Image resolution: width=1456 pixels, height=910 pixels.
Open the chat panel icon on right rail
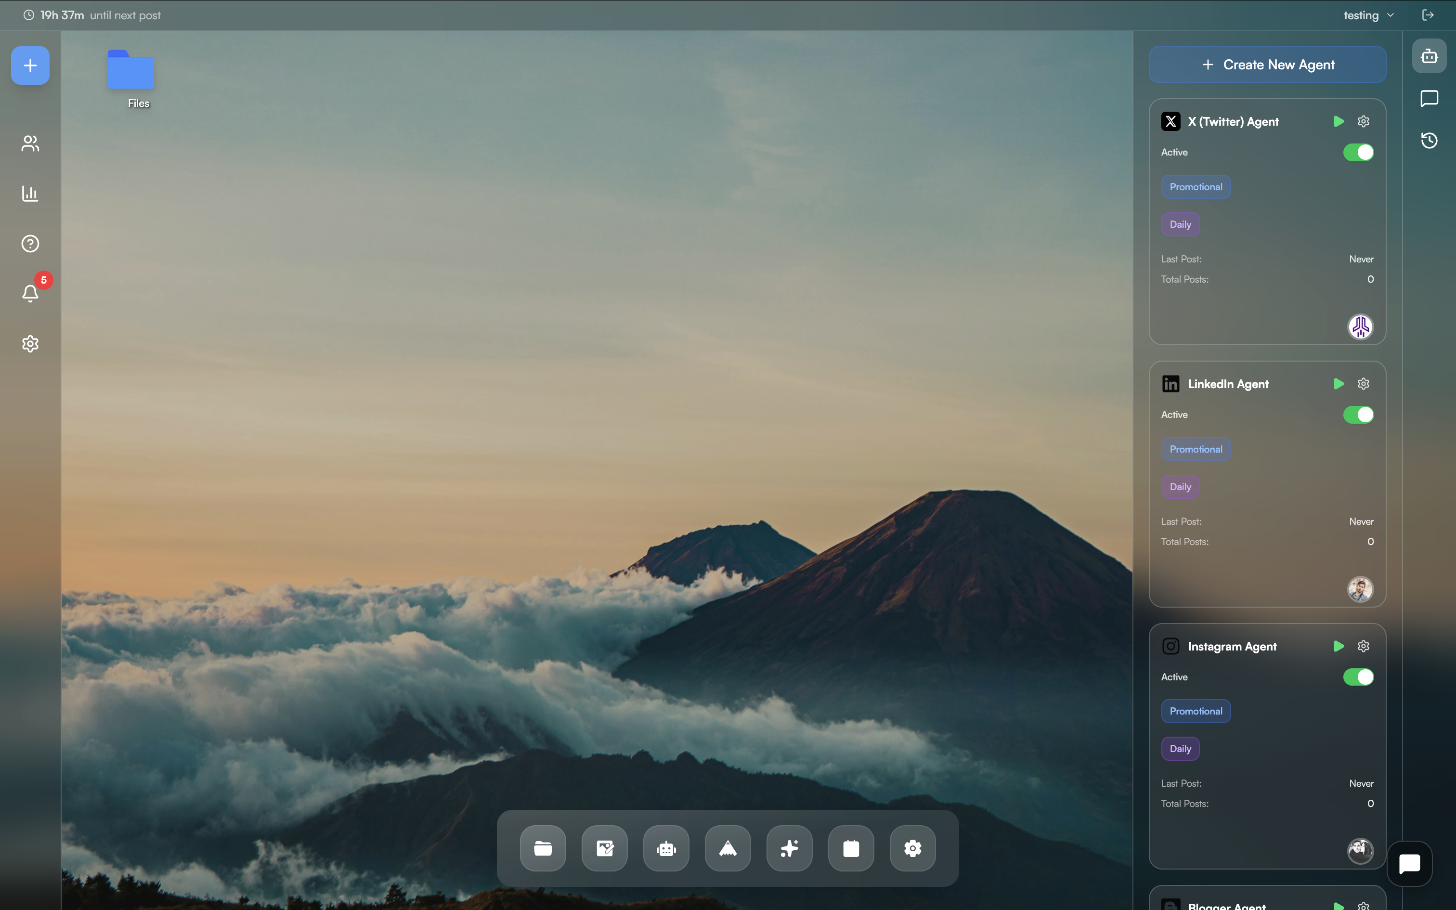[x=1429, y=99]
